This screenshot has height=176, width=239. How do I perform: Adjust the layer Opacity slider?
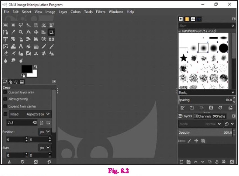pyautogui.click(x=205, y=133)
